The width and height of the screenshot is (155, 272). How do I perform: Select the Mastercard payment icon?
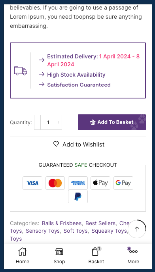(55, 183)
